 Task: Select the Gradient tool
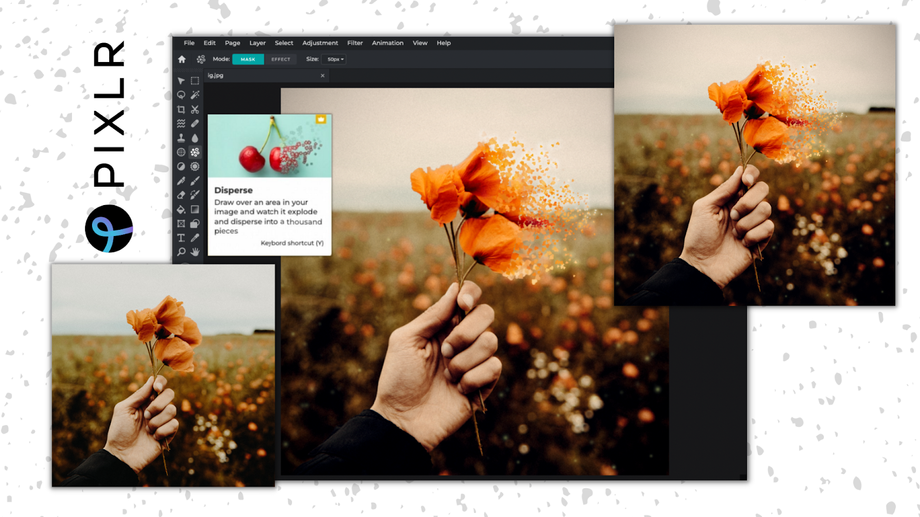pos(195,210)
